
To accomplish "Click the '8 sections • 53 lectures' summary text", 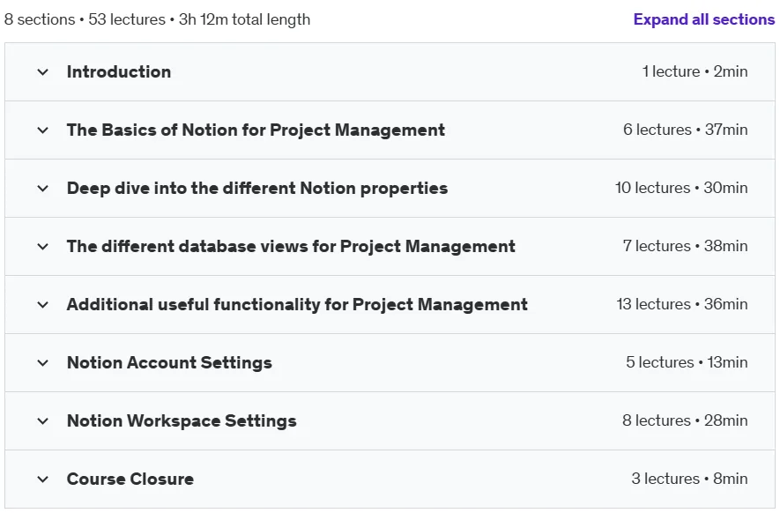I will [x=85, y=19].
